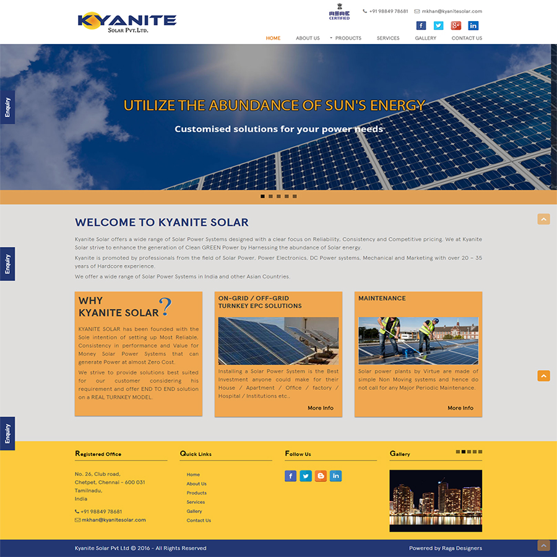The width and height of the screenshot is (557, 557).
Task: Select the third Gallery pagination dot
Action: [x=469, y=452]
